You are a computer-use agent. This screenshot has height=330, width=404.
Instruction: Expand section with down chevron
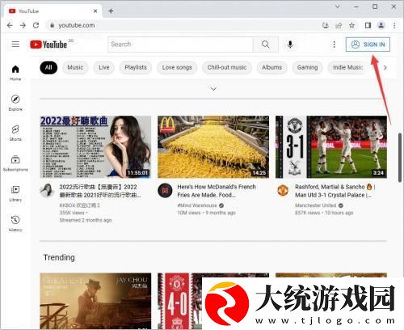[213, 89]
